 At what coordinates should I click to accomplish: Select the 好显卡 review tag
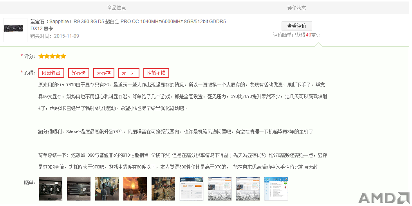pos(79,73)
